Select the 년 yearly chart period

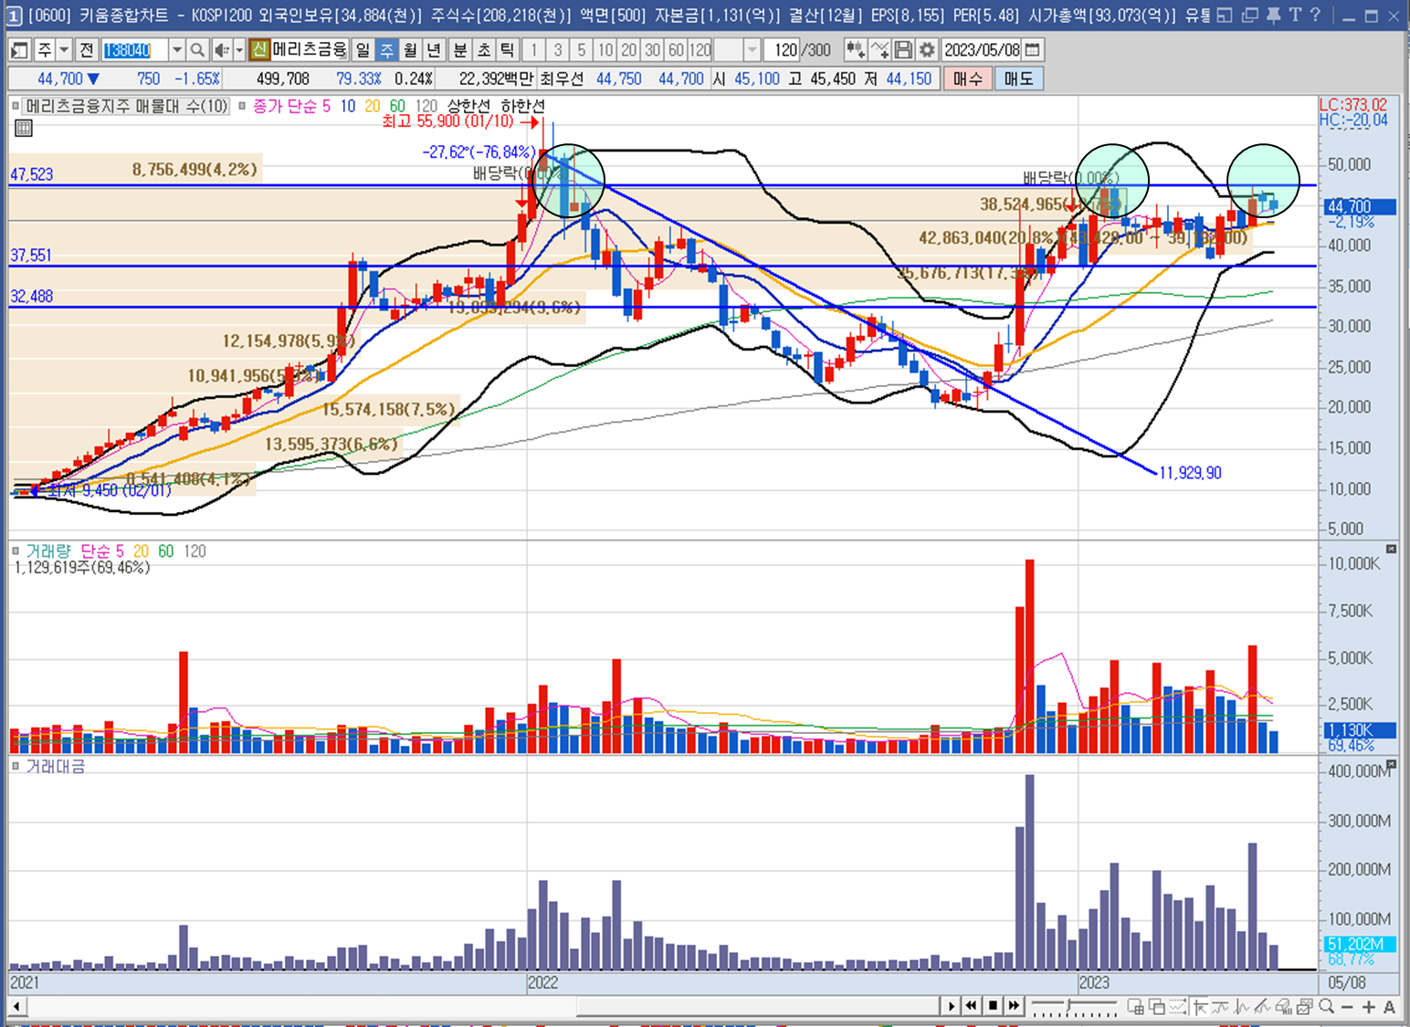click(x=434, y=50)
